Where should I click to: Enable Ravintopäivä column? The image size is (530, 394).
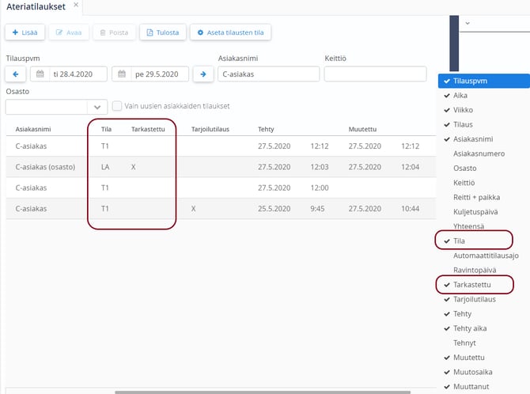[x=484, y=270]
